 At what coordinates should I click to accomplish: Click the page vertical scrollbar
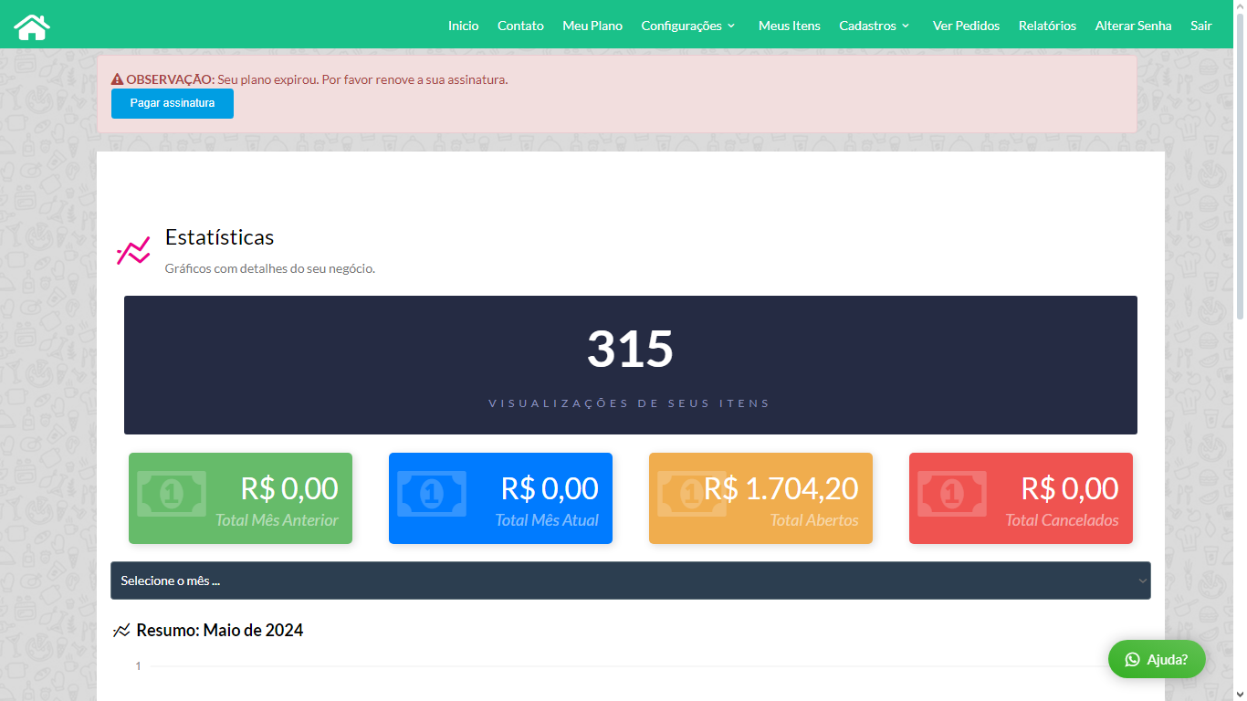pyautogui.click(x=1239, y=183)
